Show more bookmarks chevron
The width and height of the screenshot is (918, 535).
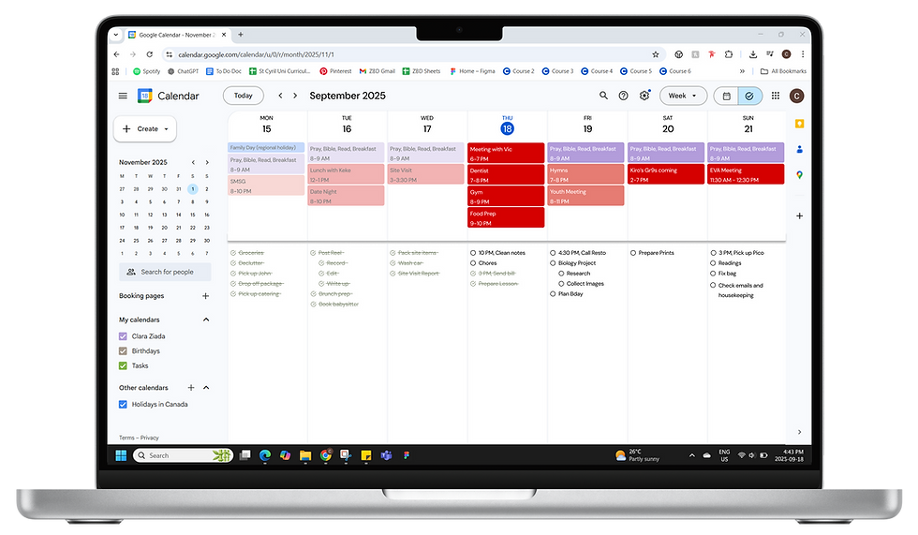point(742,71)
